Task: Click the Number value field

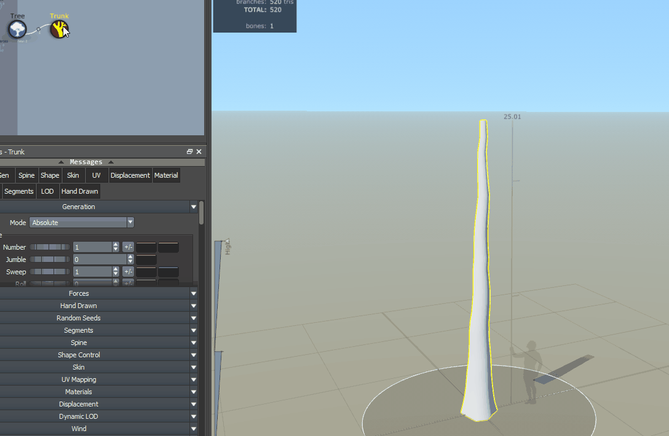Action: [x=93, y=247]
